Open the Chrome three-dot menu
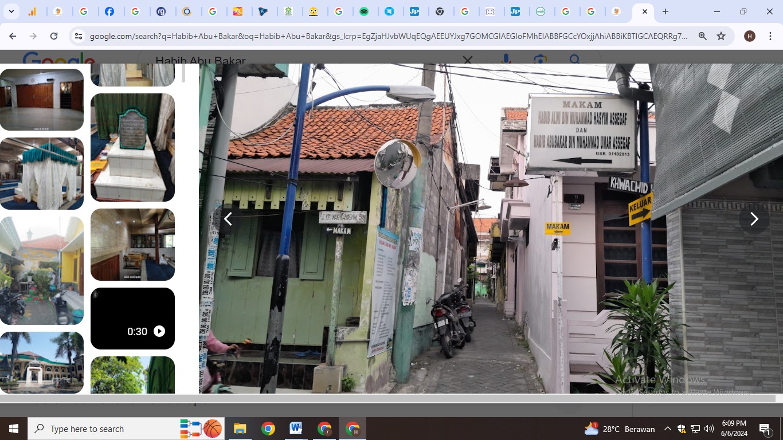Viewport: 783px width, 440px height. pyautogui.click(x=770, y=36)
